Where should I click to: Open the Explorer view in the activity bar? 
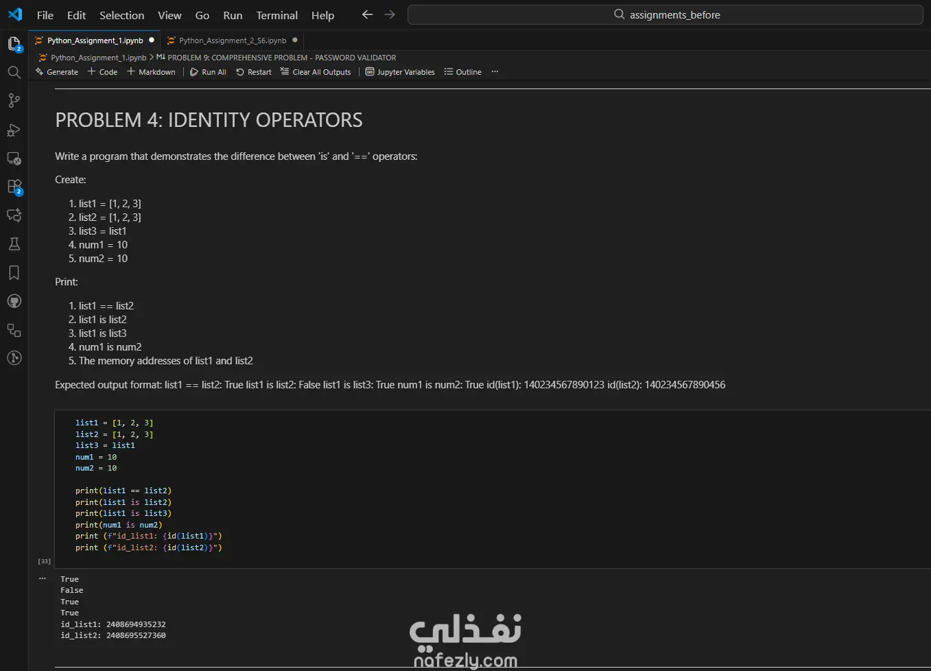(14, 45)
